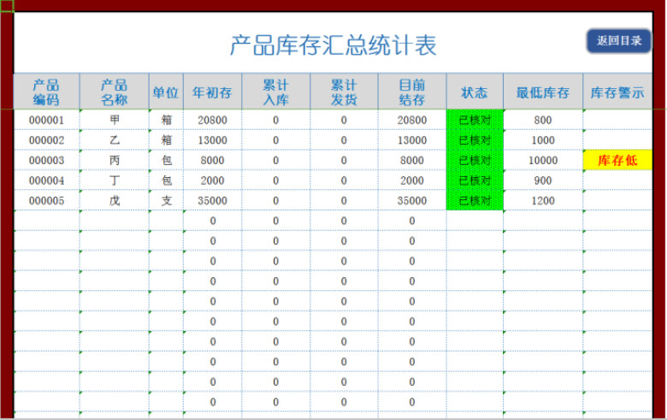Viewport: 667px width, 420px height.
Task: Select unit cell 包 in row 000003
Action: point(166,161)
